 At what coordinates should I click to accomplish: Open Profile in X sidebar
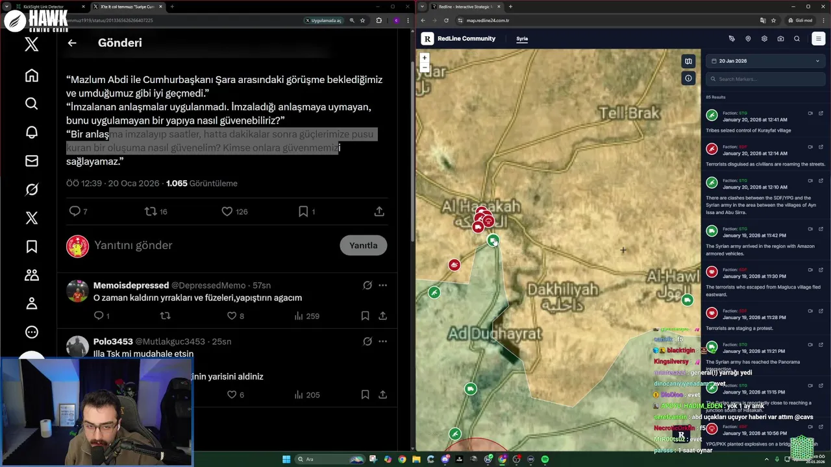coord(31,304)
